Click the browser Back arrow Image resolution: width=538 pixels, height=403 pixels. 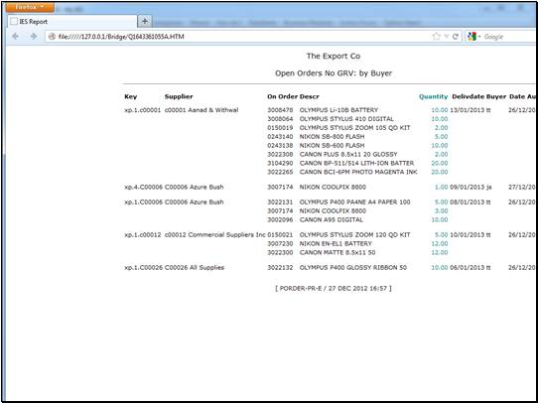point(15,37)
